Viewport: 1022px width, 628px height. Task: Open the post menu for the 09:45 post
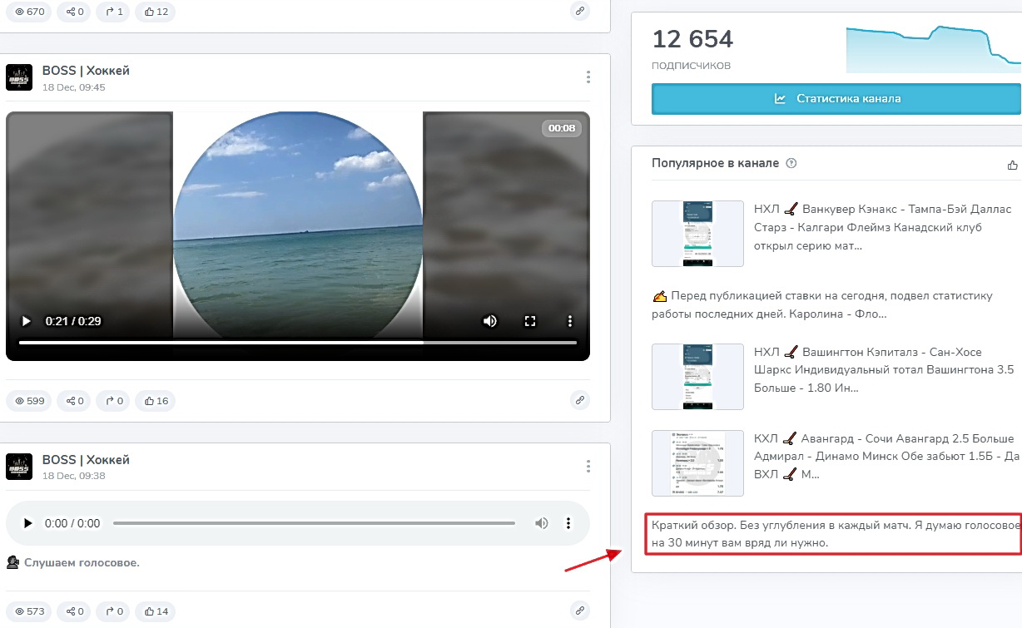click(x=588, y=77)
